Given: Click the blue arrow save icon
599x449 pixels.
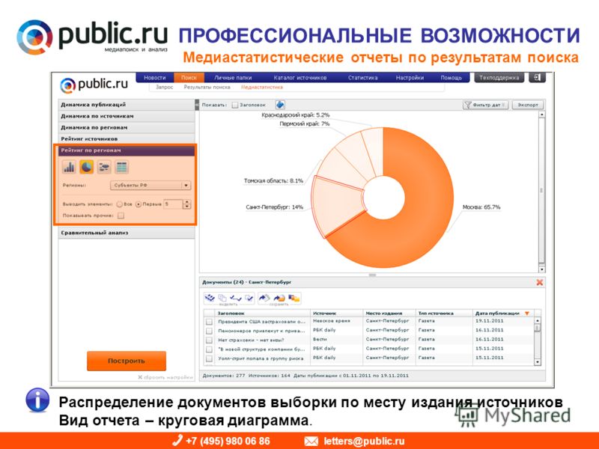Looking at the screenshot, I should coord(264,298).
